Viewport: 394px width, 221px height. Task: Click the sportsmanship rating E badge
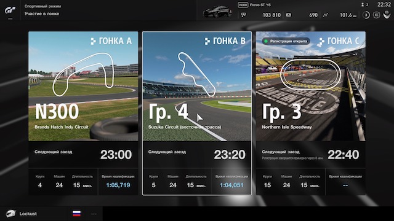(x=376, y=15)
